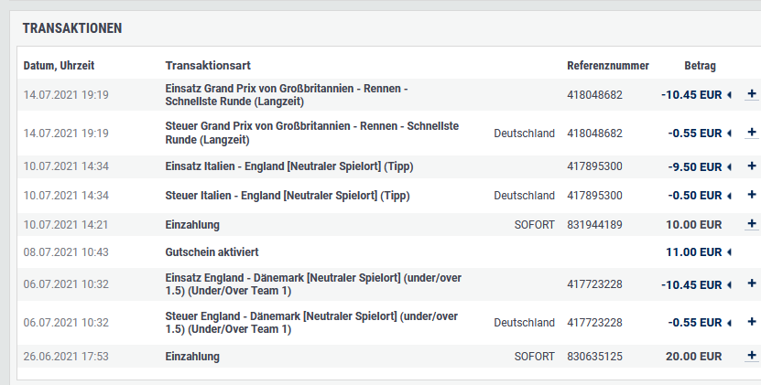Select the Betrag column header
761x385 pixels.
(x=700, y=66)
